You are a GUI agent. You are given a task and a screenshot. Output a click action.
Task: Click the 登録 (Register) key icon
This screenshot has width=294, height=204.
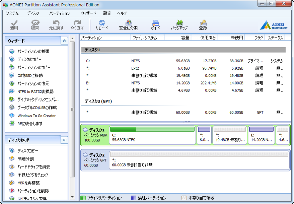(203, 23)
